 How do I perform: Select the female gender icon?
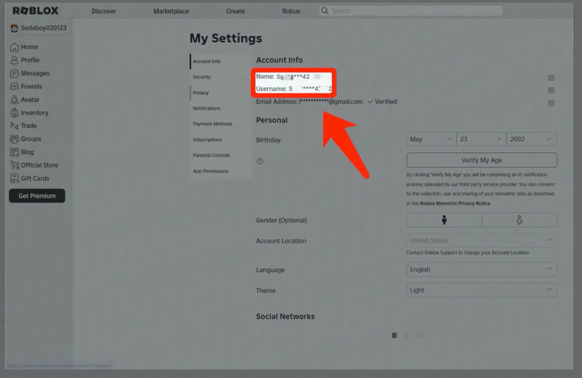point(519,220)
